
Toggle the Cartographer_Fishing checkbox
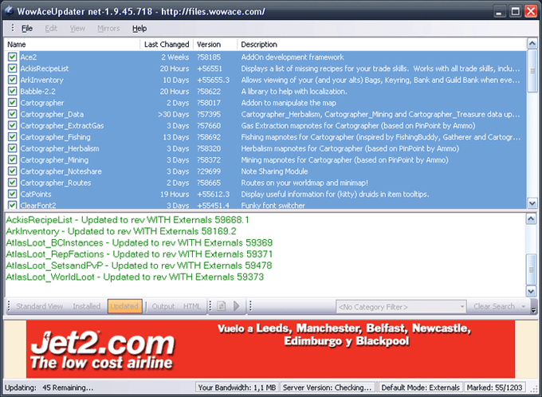13,136
